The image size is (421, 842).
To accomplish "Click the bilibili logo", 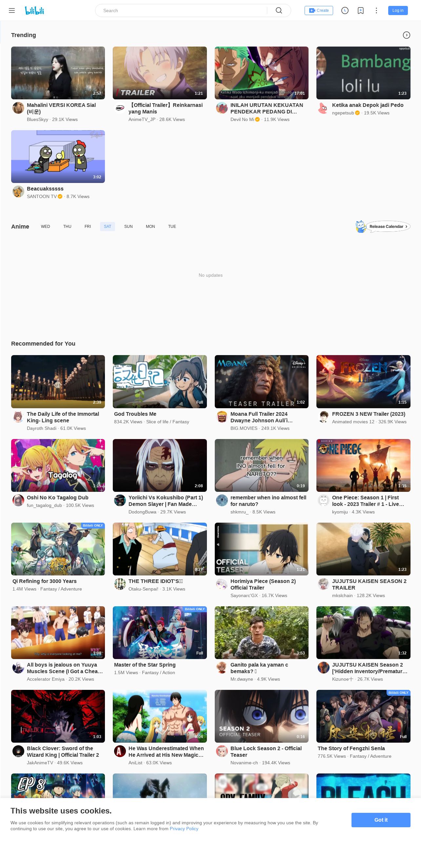I will coord(34,10).
